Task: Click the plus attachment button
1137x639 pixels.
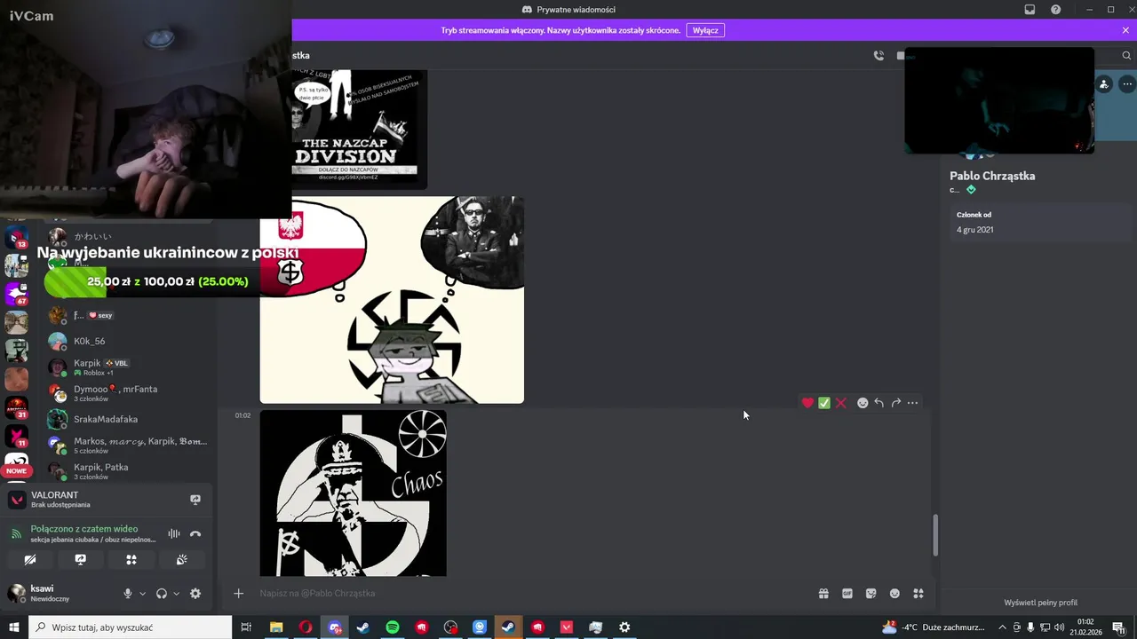Action: coord(238,593)
